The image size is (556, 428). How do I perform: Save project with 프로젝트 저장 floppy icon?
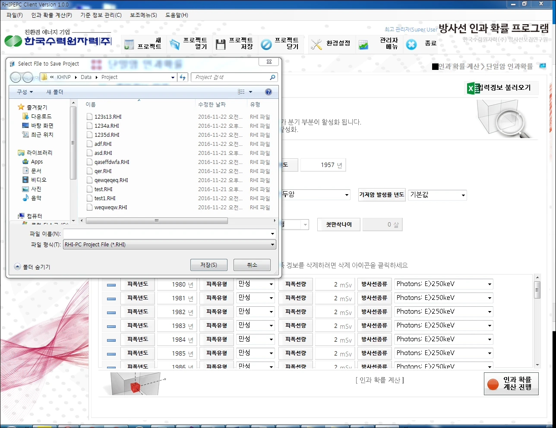221,44
